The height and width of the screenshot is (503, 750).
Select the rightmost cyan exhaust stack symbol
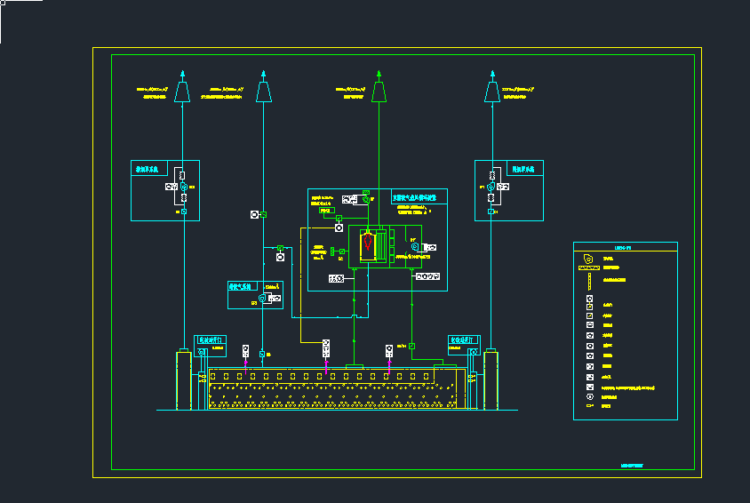pyautogui.click(x=491, y=92)
